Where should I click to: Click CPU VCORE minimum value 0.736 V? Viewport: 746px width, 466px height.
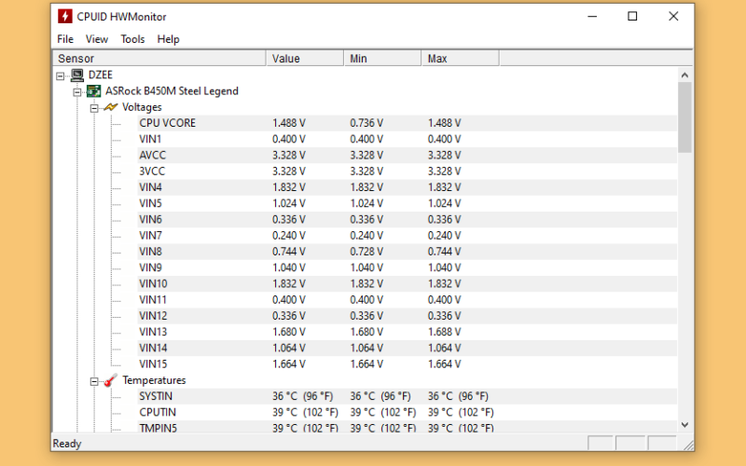[x=366, y=123]
